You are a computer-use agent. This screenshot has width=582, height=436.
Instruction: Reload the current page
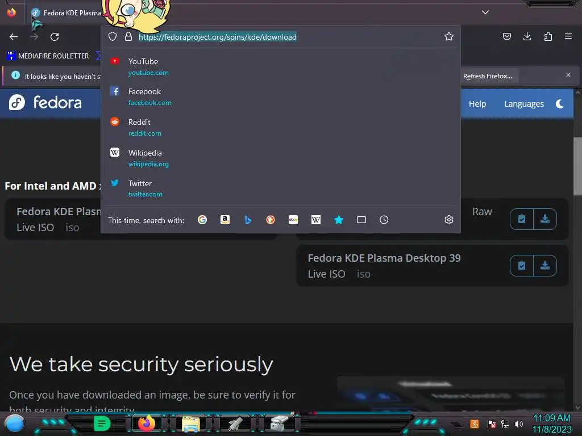point(55,37)
